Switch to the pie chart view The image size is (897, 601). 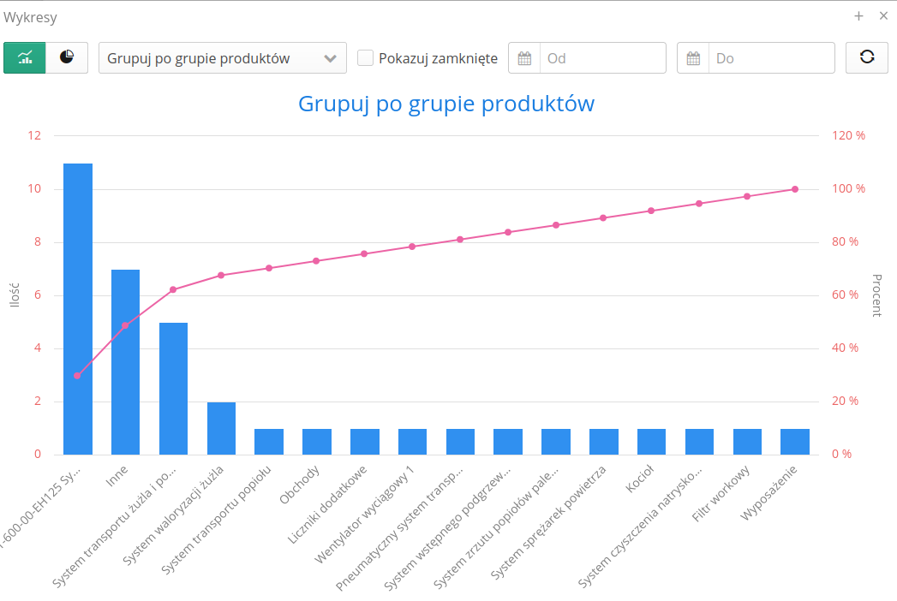point(67,58)
